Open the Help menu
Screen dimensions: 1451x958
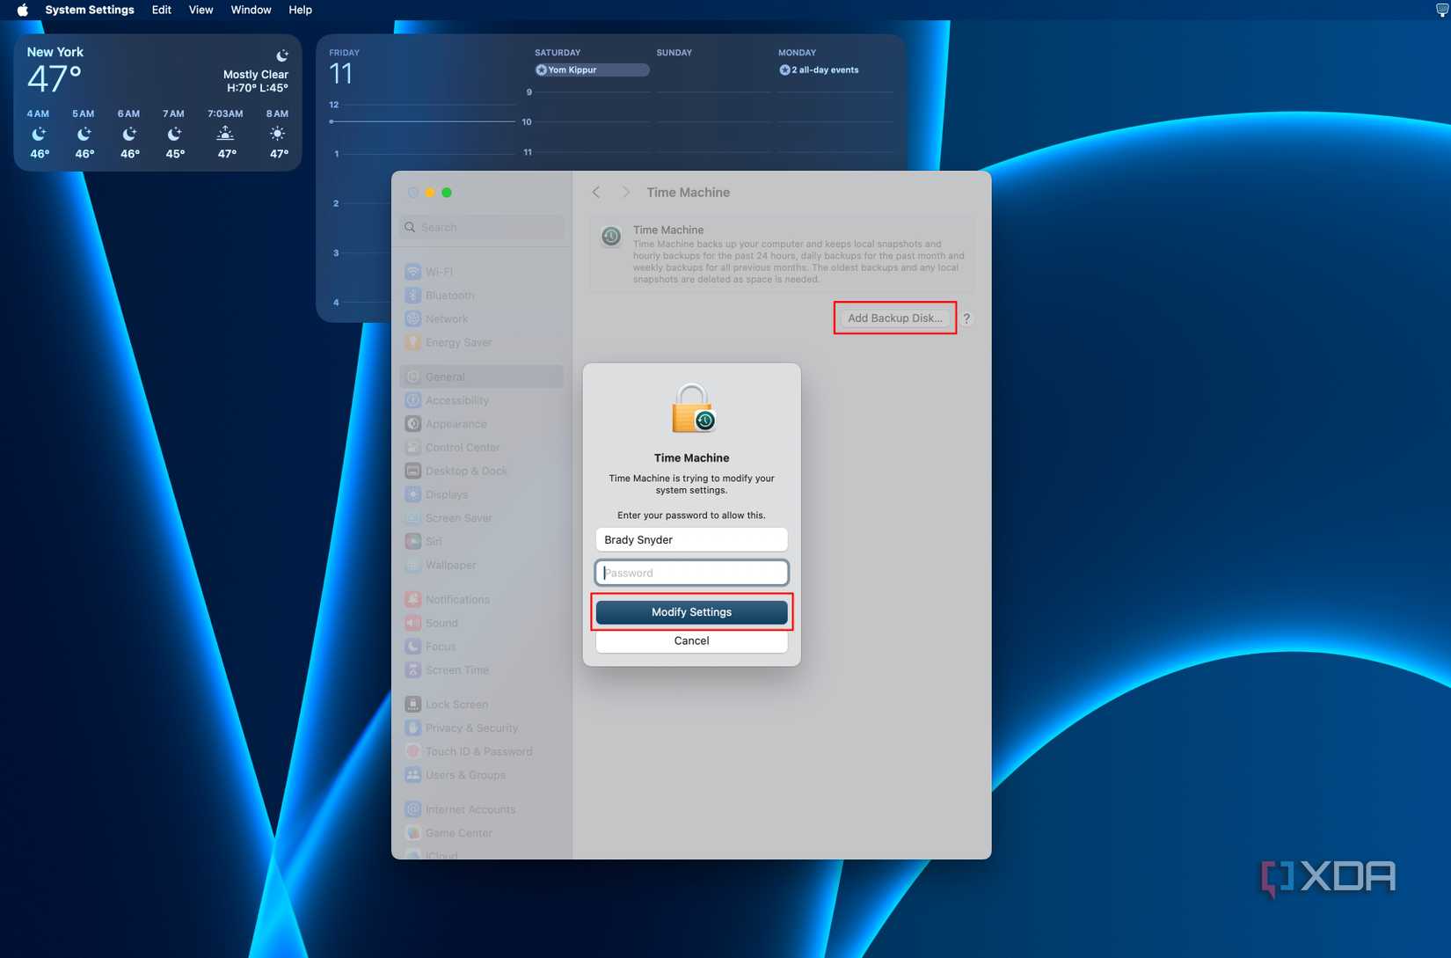301,10
